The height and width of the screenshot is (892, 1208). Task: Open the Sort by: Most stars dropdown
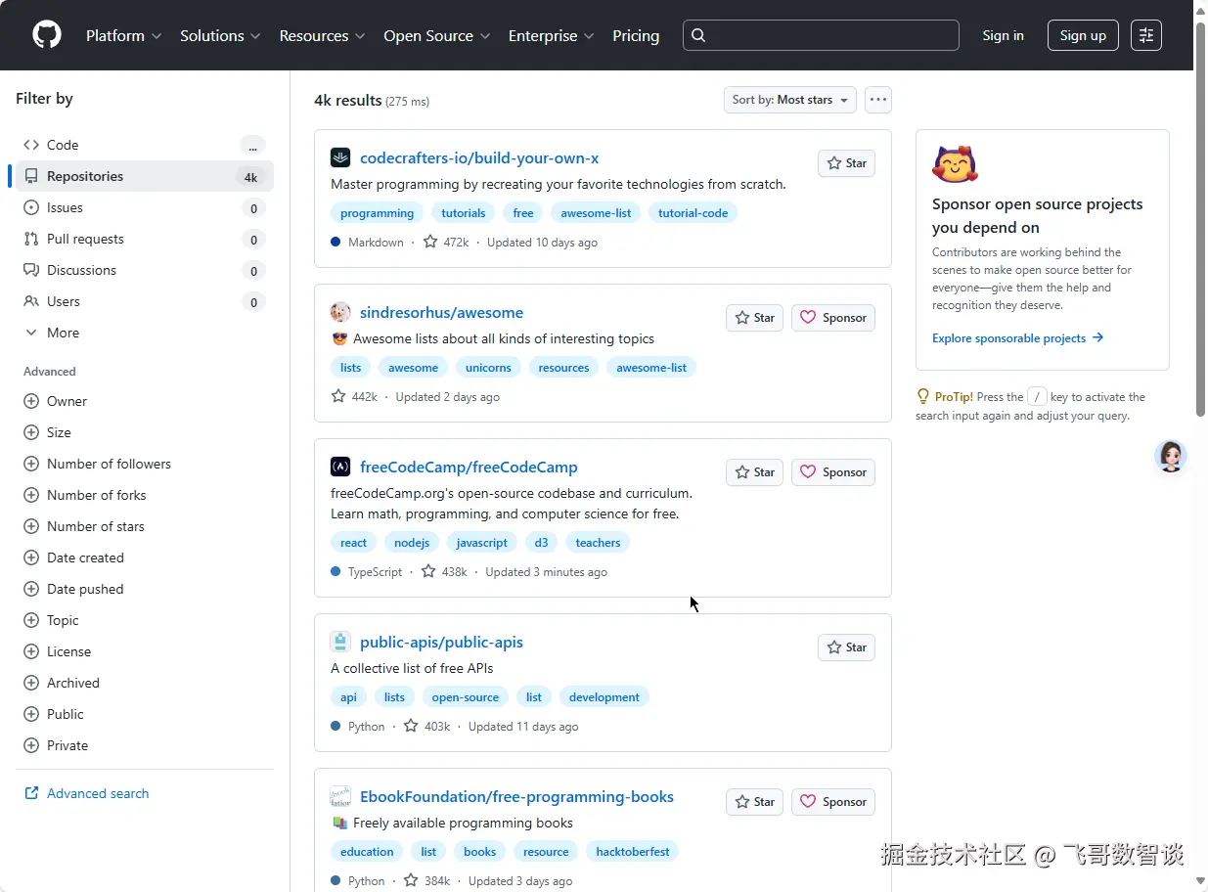(789, 99)
